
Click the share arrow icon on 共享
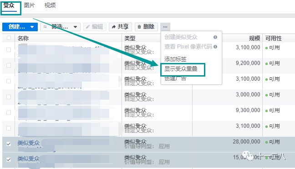pos(114,27)
